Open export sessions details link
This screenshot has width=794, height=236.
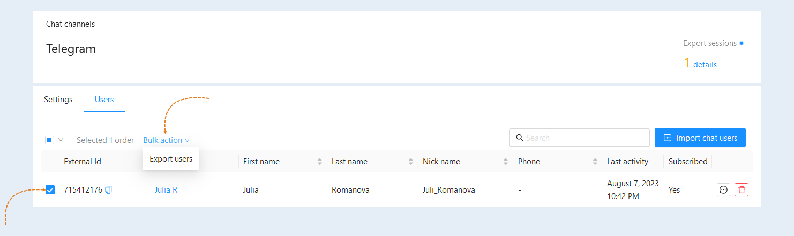click(x=705, y=65)
